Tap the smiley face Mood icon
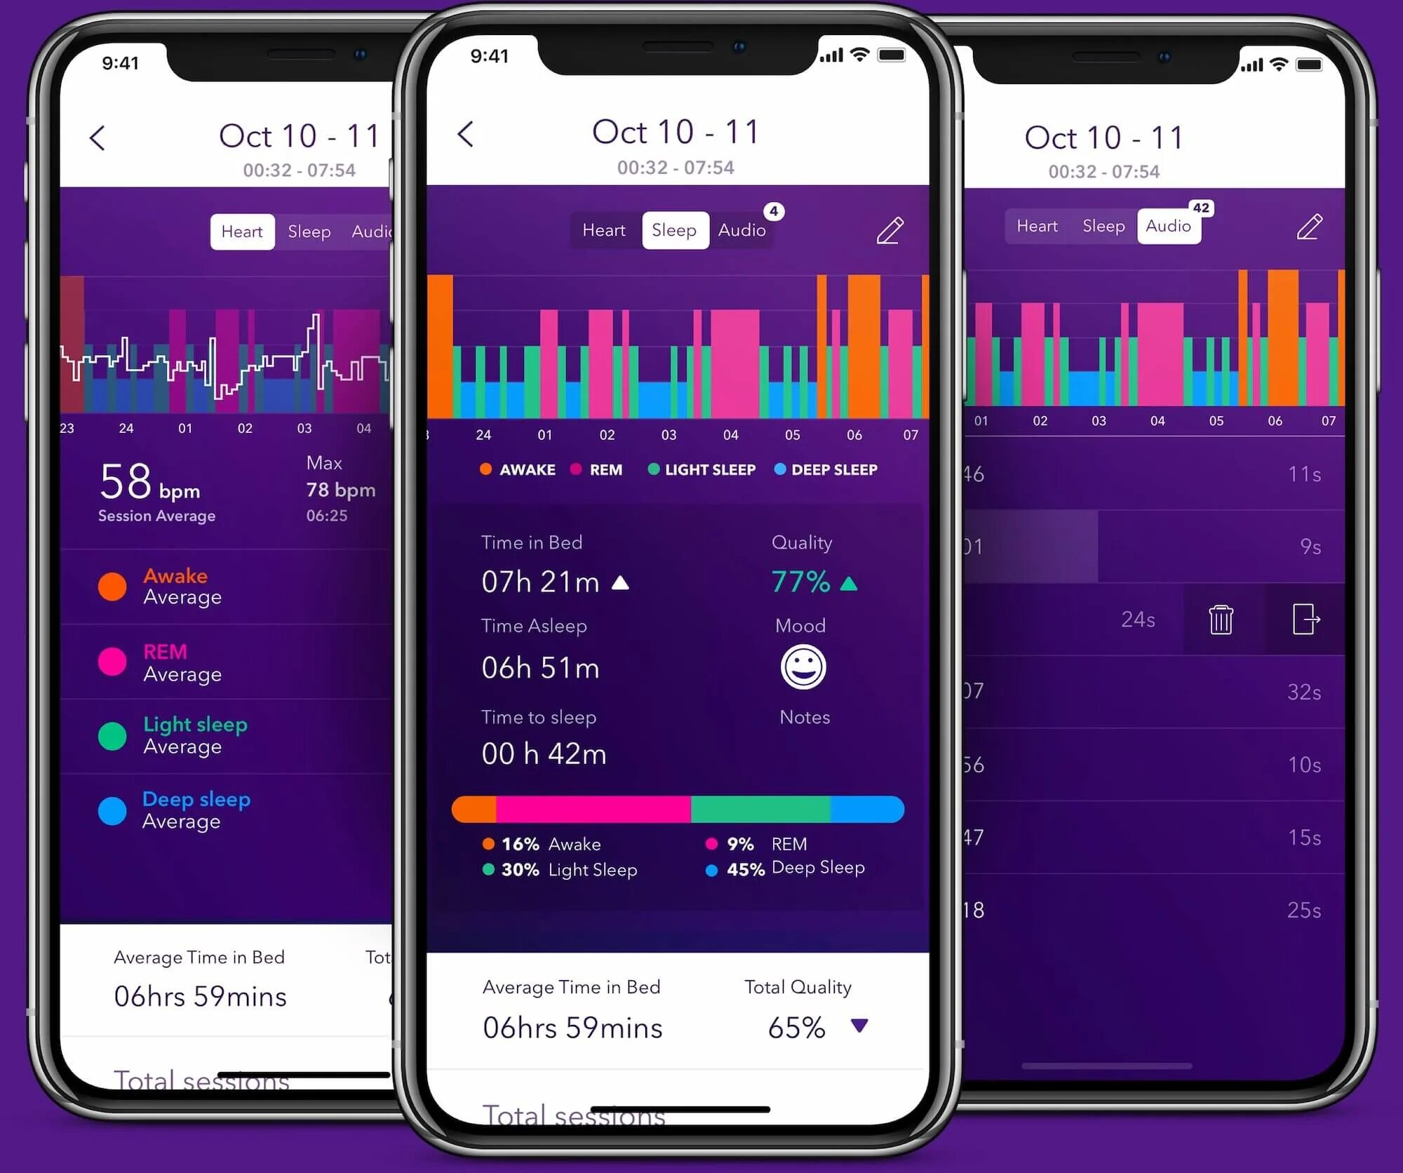Screen dimensions: 1403x1173 click(x=798, y=667)
